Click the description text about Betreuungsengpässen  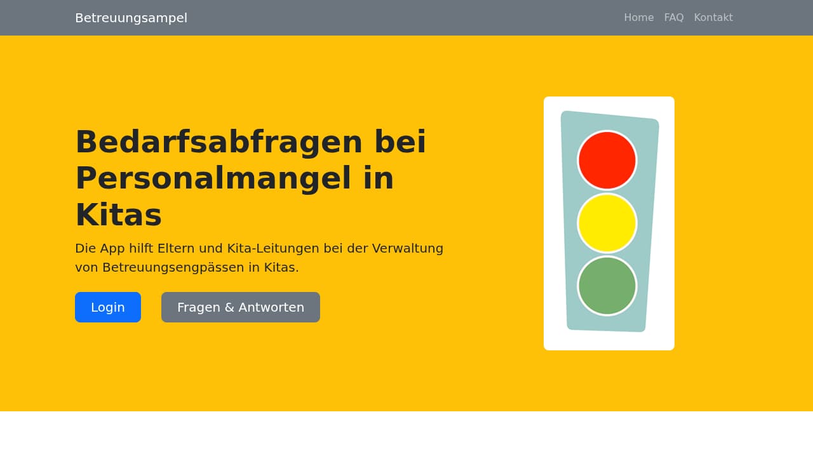(259, 258)
